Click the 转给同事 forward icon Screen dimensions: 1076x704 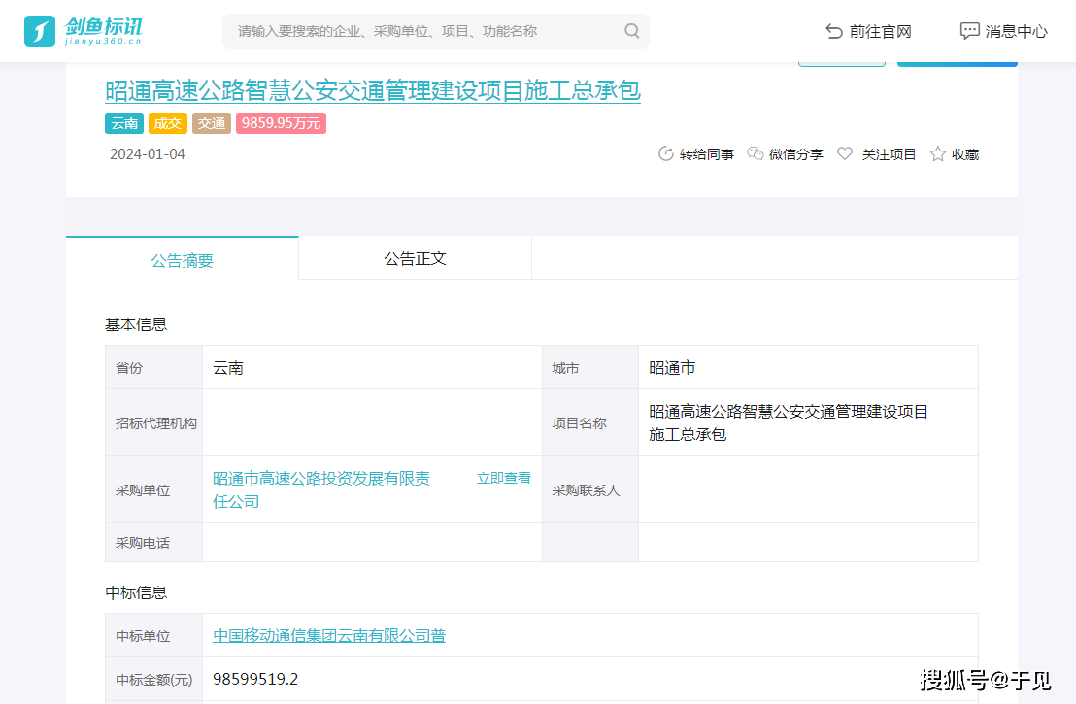pyautogui.click(x=665, y=153)
